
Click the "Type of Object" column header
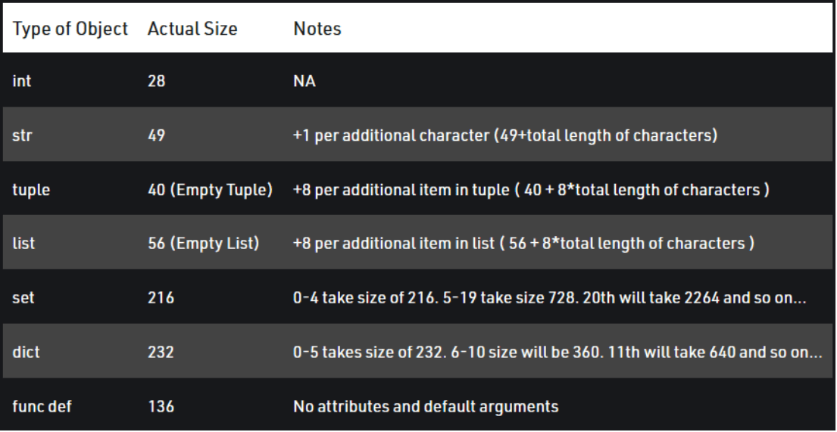[x=72, y=30]
